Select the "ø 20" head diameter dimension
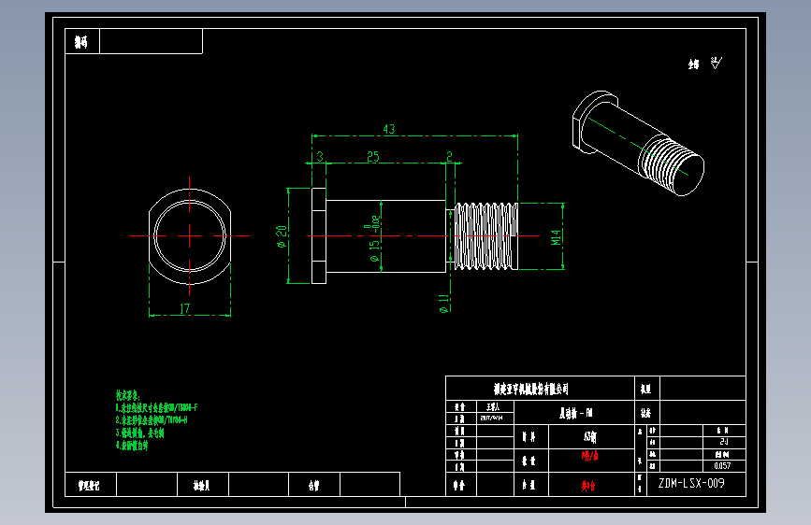This screenshot has height=525, width=811. tap(282, 236)
